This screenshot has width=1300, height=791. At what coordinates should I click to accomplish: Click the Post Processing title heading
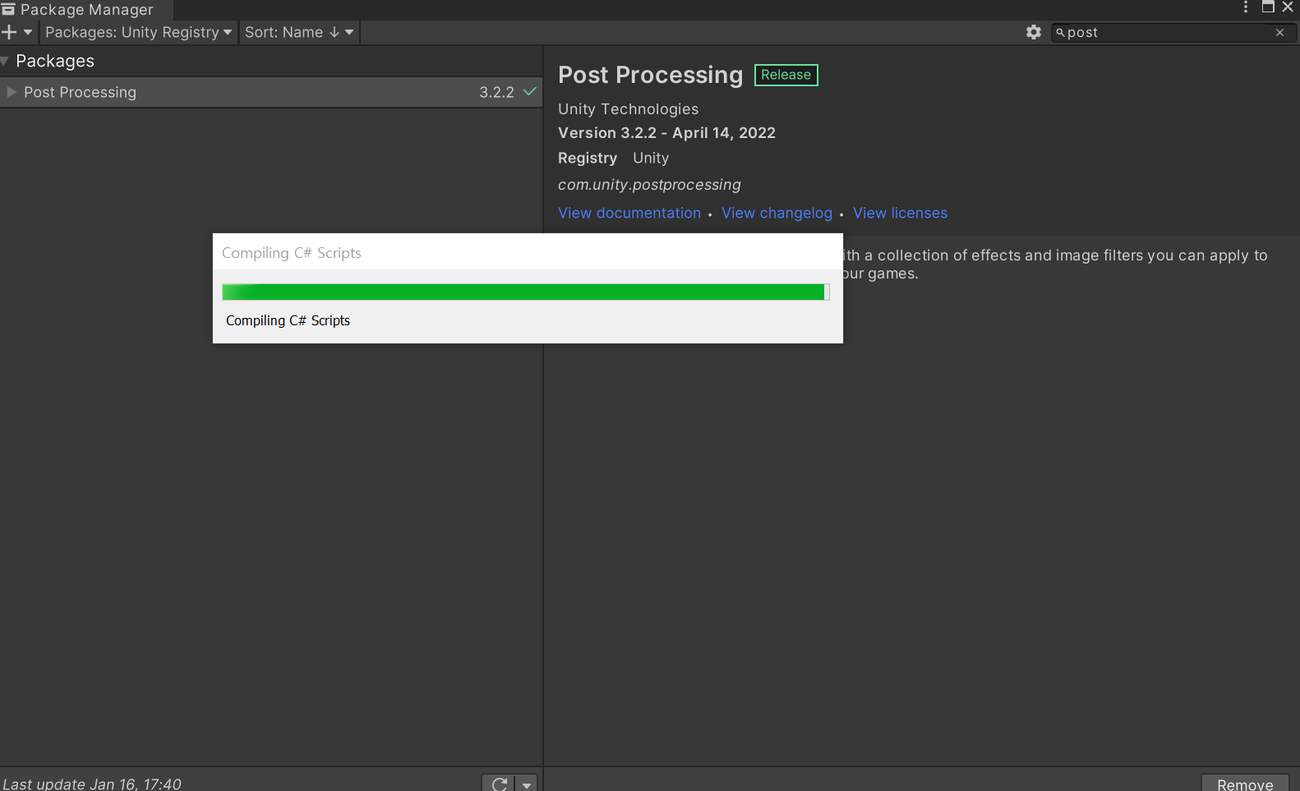pos(650,75)
